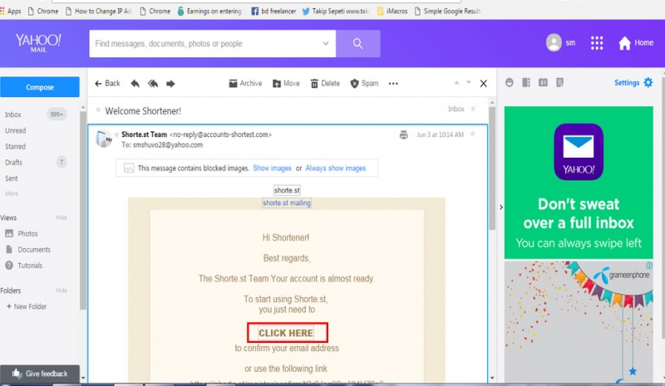Click Give feedback button
Viewport: 665px width, 386px height.
[x=40, y=374]
